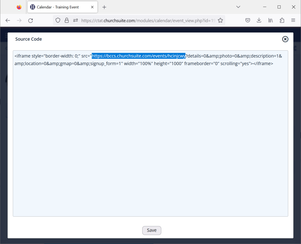Open Firefox application menu
Viewport: 301px width, 244px height.
point(293,20)
